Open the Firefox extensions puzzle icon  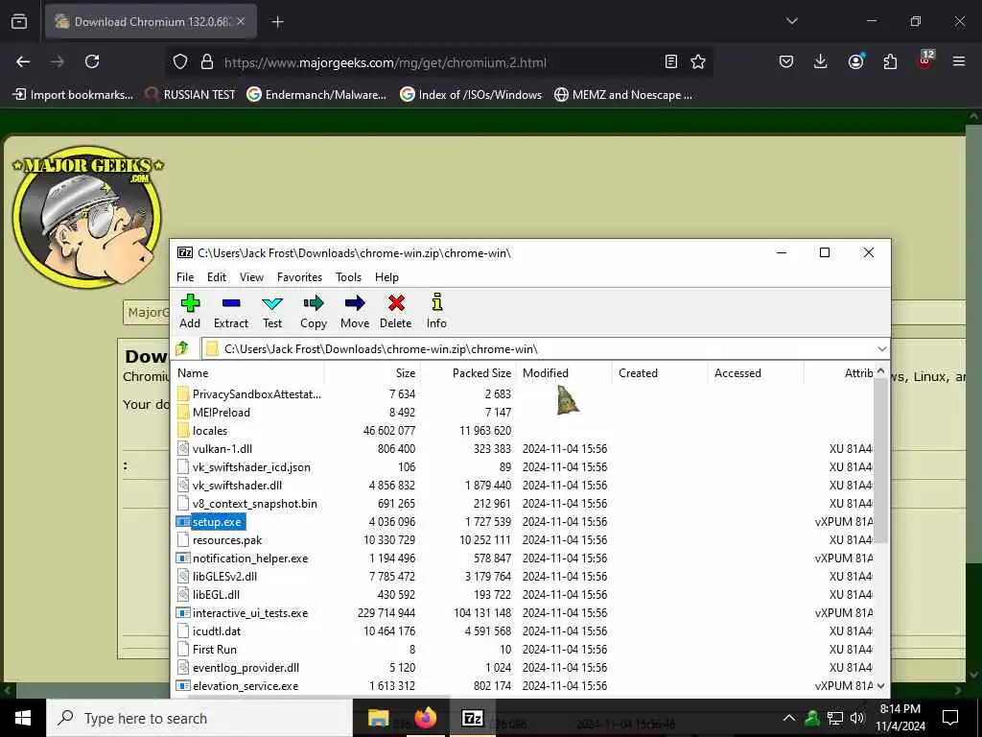[890, 61]
